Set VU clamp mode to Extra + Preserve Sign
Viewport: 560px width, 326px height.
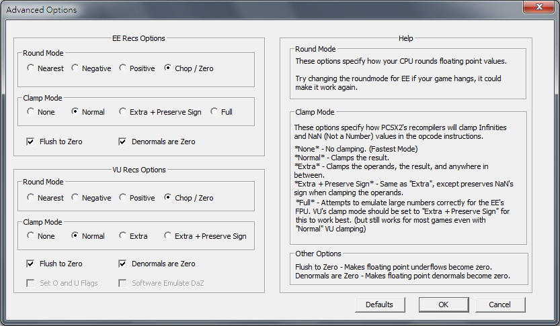[167, 236]
